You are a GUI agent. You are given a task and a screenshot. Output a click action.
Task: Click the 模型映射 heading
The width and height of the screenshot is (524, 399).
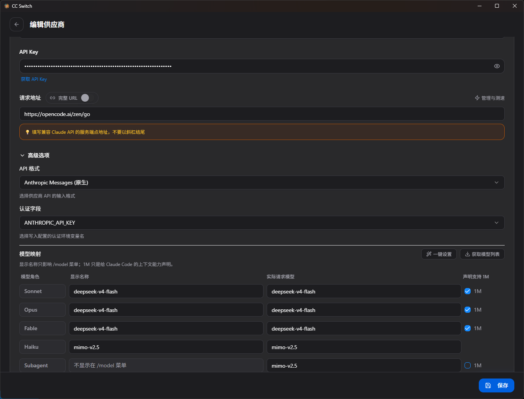point(30,254)
